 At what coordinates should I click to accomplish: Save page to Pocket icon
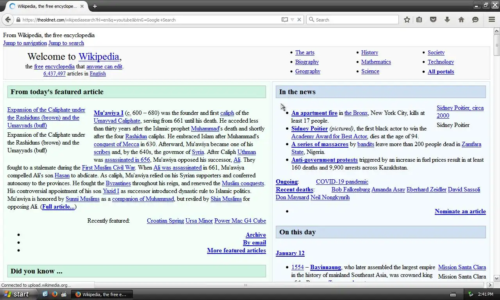pyautogui.click(x=433, y=20)
